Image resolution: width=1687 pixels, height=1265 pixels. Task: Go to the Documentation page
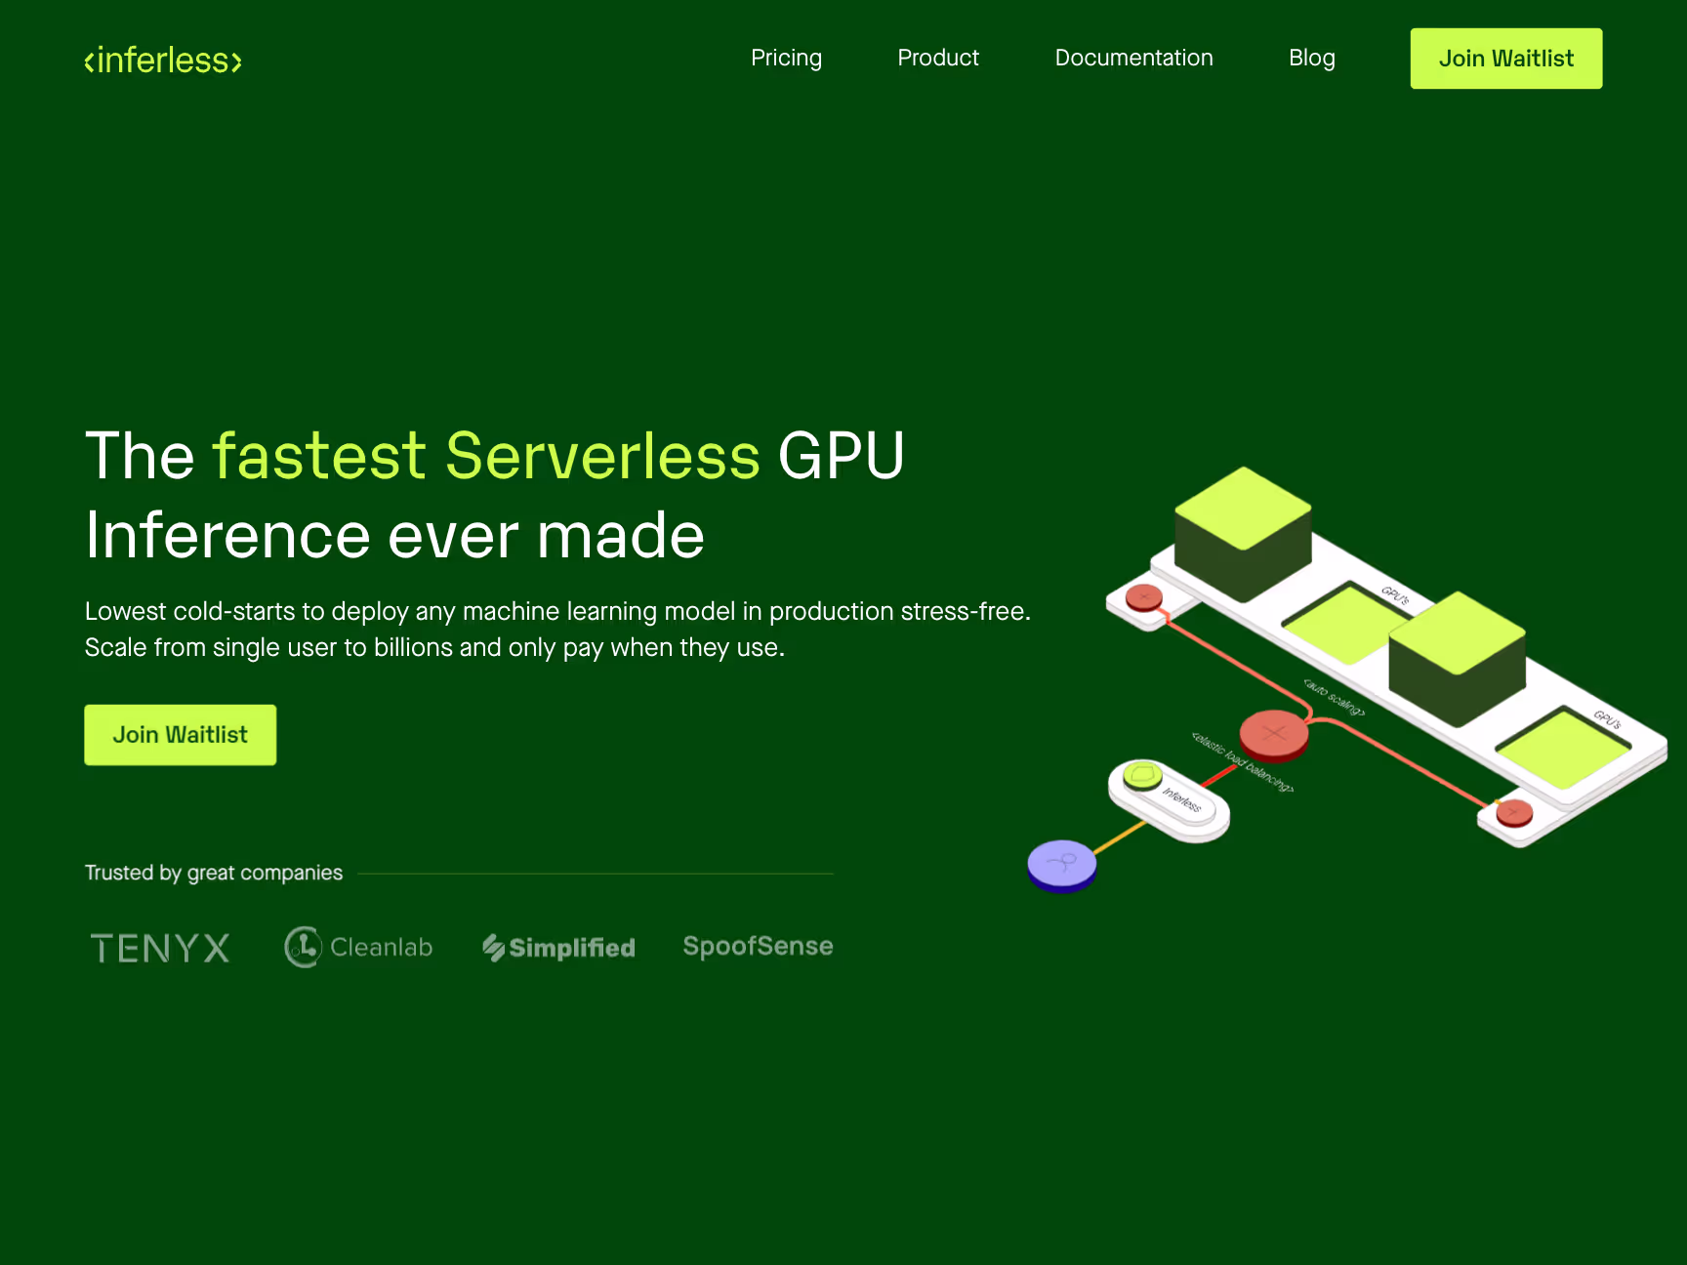[1133, 59]
